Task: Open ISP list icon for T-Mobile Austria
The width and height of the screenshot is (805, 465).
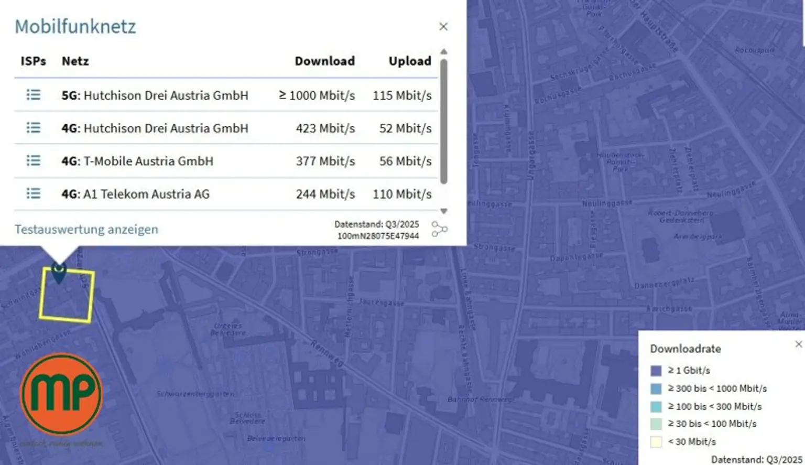Action: coord(34,160)
